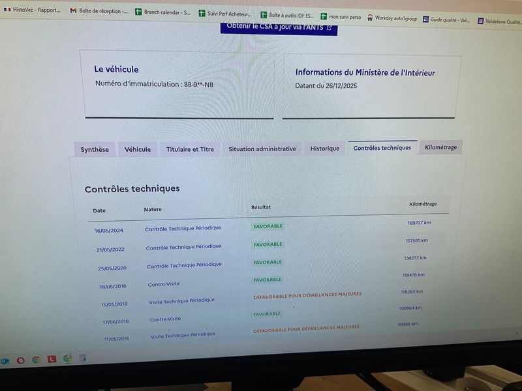Click Contre-Visite in the 17/06/2016 row
522x391 pixels.
click(x=165, y=319)
